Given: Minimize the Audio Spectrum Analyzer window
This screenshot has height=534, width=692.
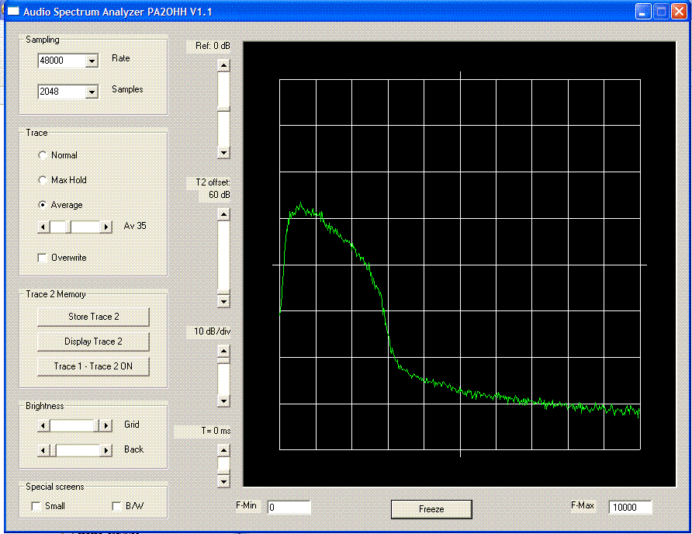Looking at the screenshot, I should tap(643, 12).
